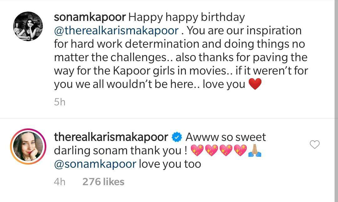Follow the @therealkarismakapoor mention link
The width and height of the screenshot is (338, 202).
point(116,31)
